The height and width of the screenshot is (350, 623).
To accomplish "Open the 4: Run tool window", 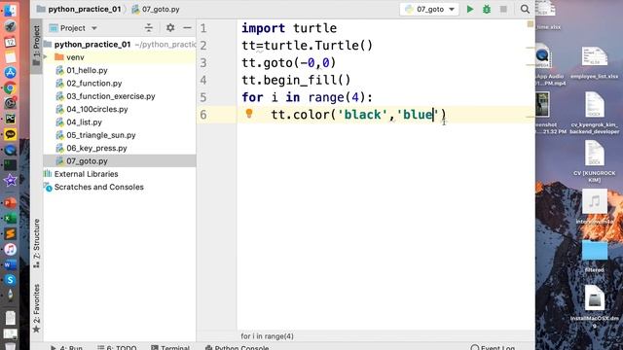I will coord(67,347).
